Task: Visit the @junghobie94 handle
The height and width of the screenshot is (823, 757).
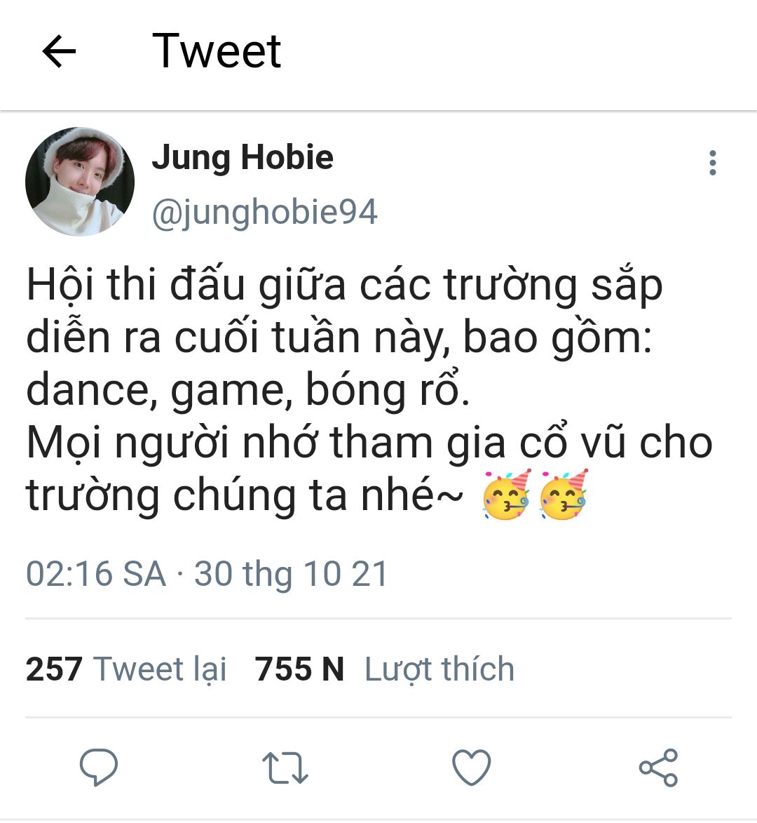Action: (x=265, y=213)
